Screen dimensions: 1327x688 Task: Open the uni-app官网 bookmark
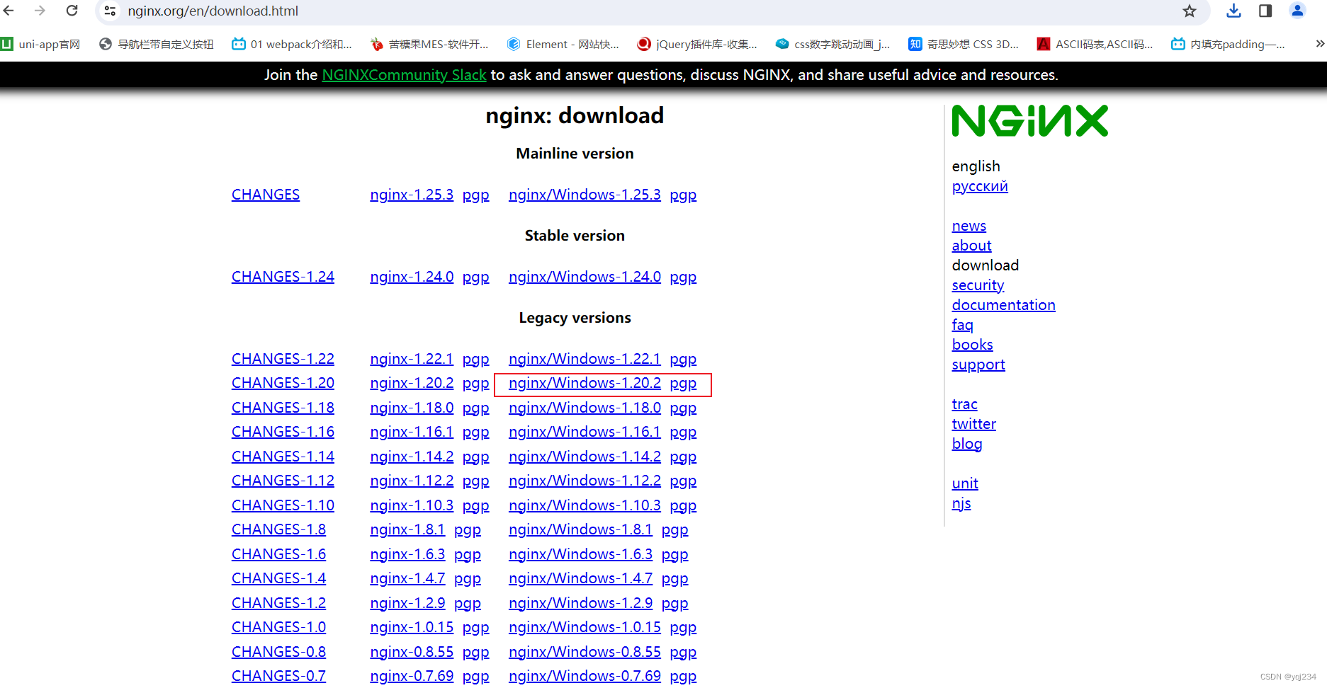point(41,44)
